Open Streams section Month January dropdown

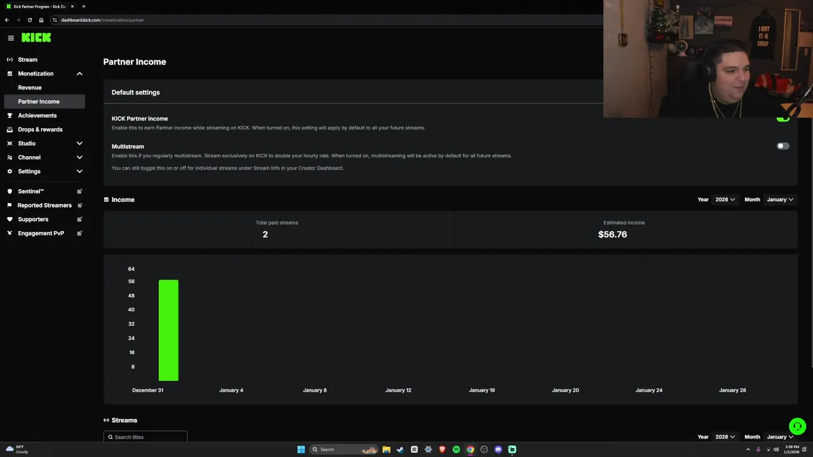click(x=780, y=437)
